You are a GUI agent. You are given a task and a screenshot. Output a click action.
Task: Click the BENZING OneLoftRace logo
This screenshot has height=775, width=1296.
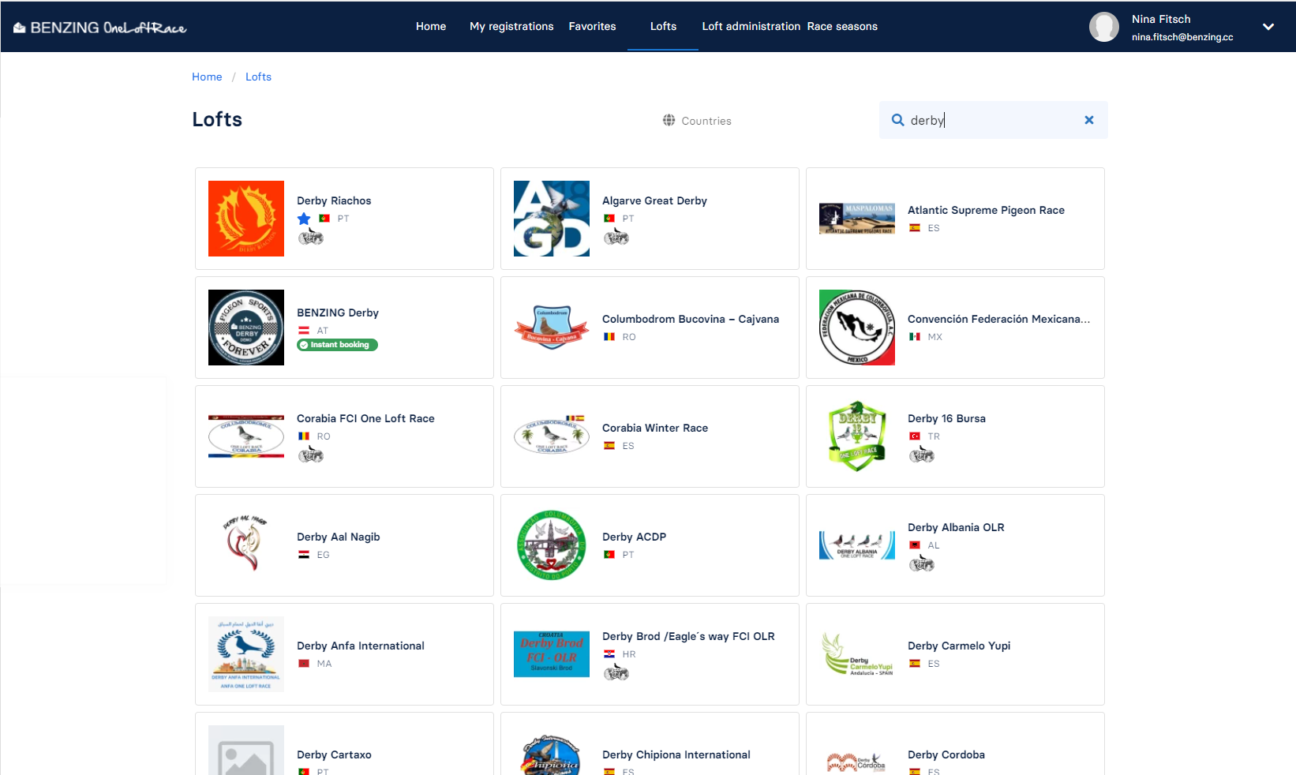point(100,28)
